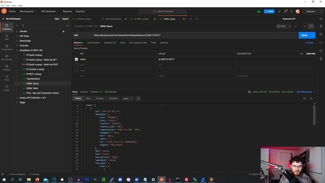
Task: Switch to the Authorization tab
Action: (93, 43)
